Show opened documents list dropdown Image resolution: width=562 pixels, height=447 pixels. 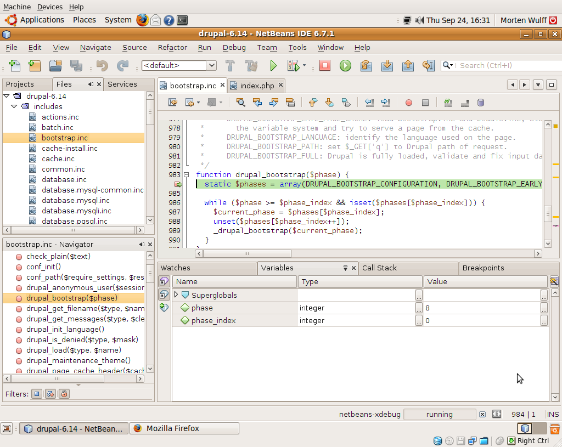pyautogui.click(x=538, y=85)
